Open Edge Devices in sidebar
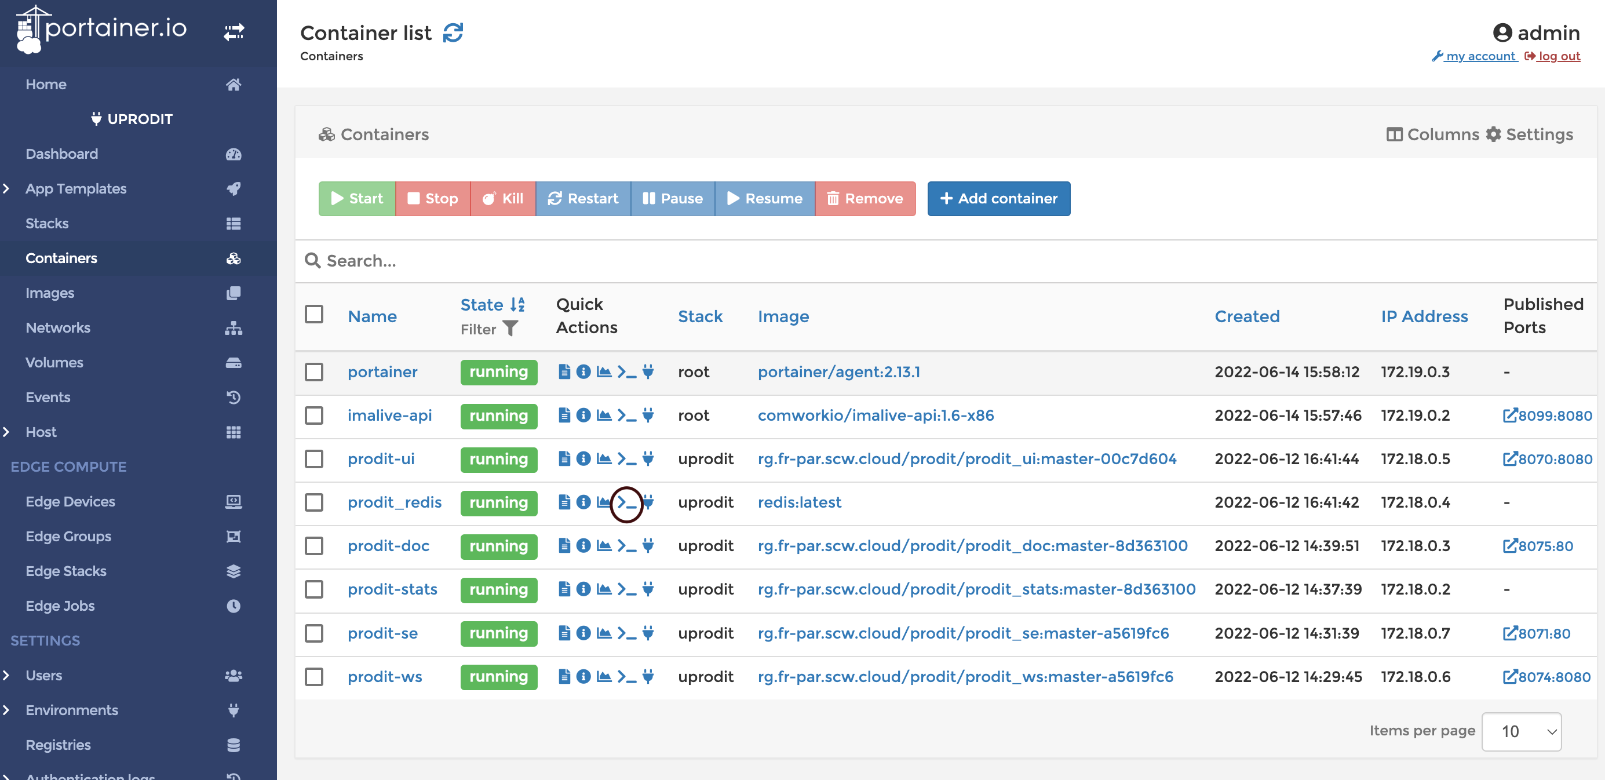This screenshot has width=1605, height=780. point(71,501)
